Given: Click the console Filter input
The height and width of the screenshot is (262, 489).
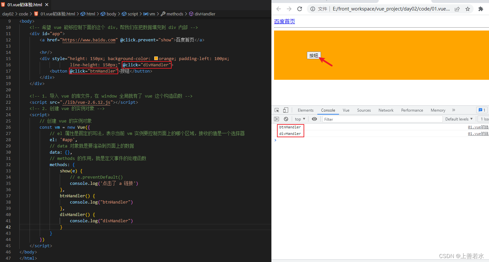Looking at the screenshot, I should tap(382, 119).
